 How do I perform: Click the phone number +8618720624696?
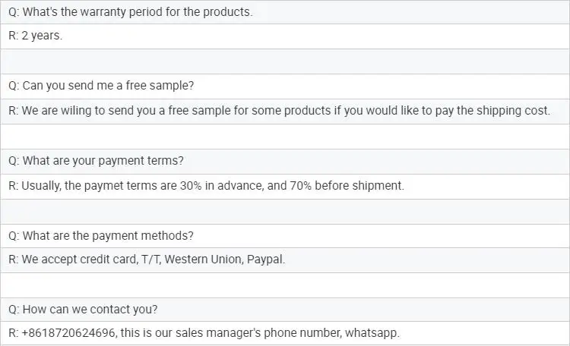(x=68, y=333)
